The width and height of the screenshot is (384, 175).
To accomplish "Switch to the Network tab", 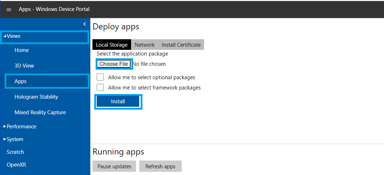I will (x=145, y=45).
